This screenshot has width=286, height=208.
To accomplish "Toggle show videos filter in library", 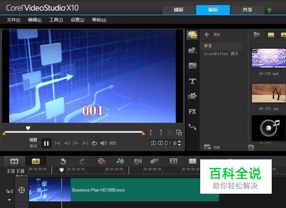I will pos(271,35).
